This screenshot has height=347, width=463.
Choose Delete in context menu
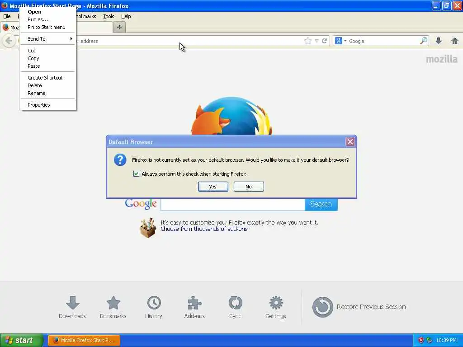pos(48,85)
